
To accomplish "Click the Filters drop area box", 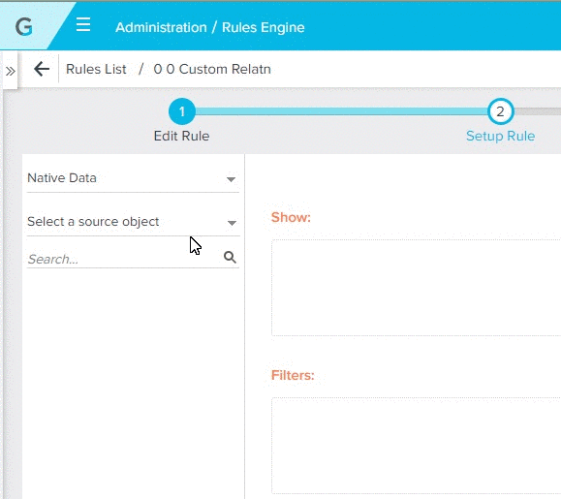I will point(416,446).
